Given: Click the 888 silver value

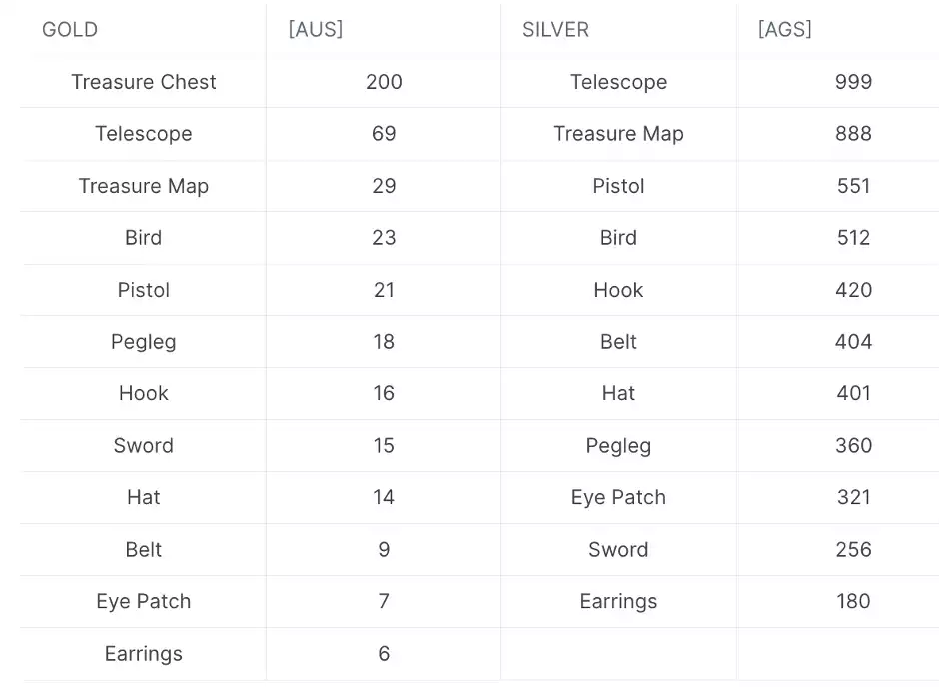Looking at the screenshot, I should pyautogui.click(x=854, y=133).
